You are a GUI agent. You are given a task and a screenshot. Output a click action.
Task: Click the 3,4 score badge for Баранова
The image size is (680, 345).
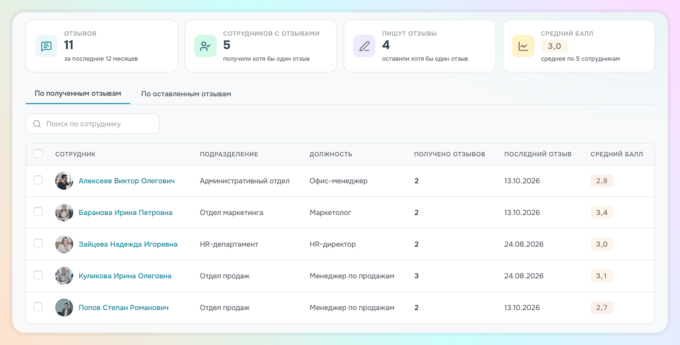[x=602, y=212]
